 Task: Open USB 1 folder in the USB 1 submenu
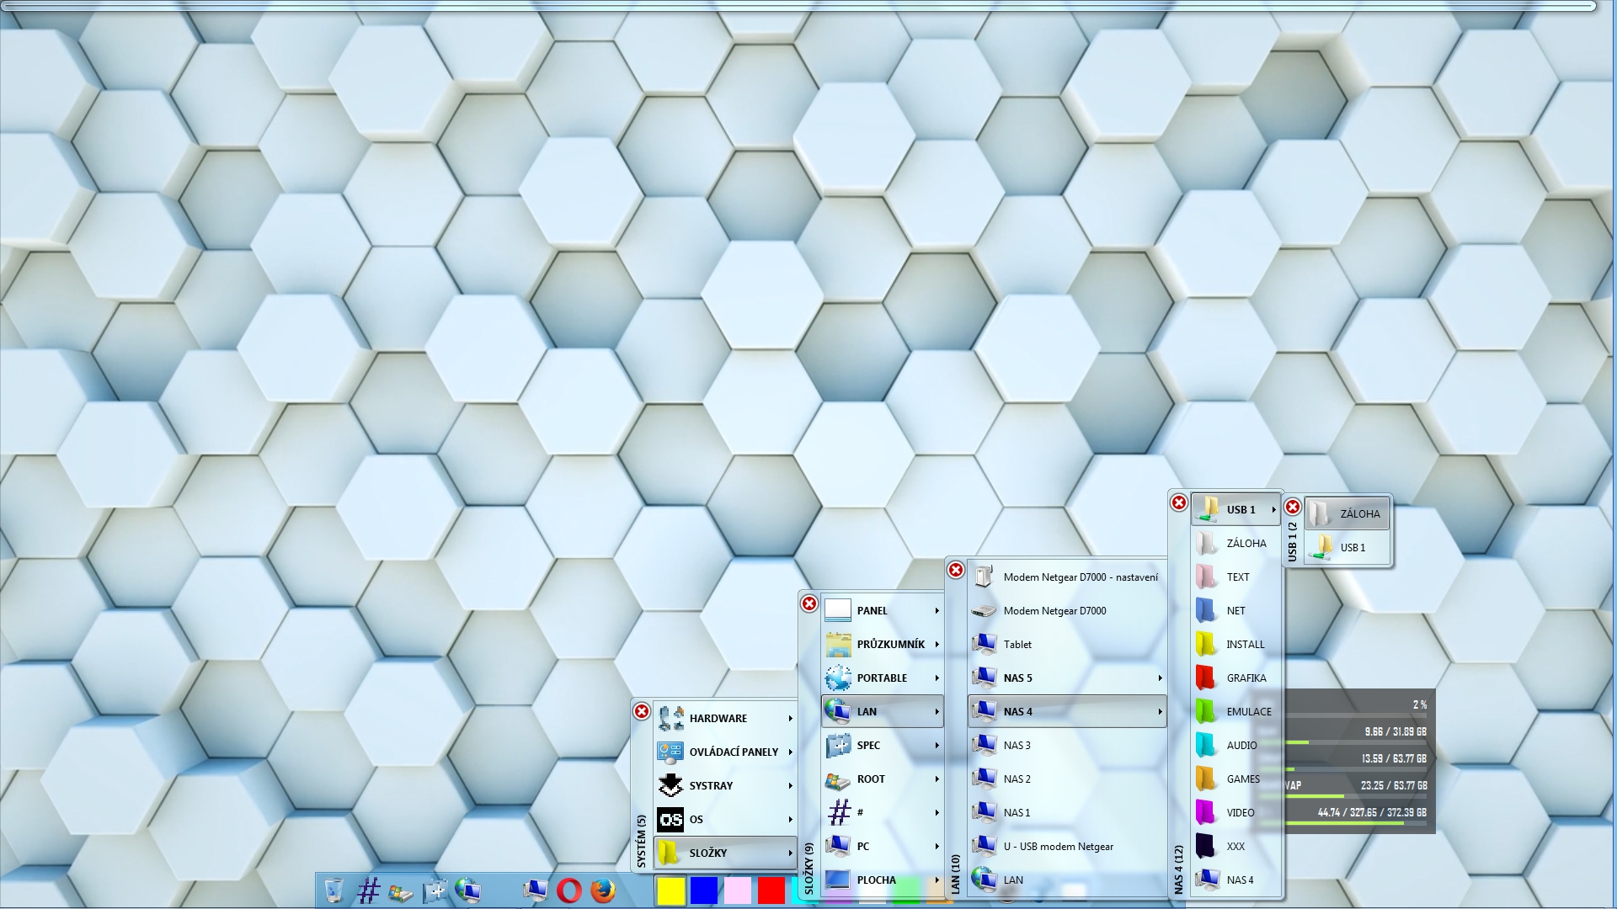coord(1347,547)
